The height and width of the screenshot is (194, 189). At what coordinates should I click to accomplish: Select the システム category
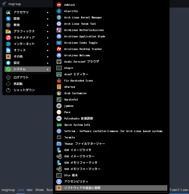point(28,69)
